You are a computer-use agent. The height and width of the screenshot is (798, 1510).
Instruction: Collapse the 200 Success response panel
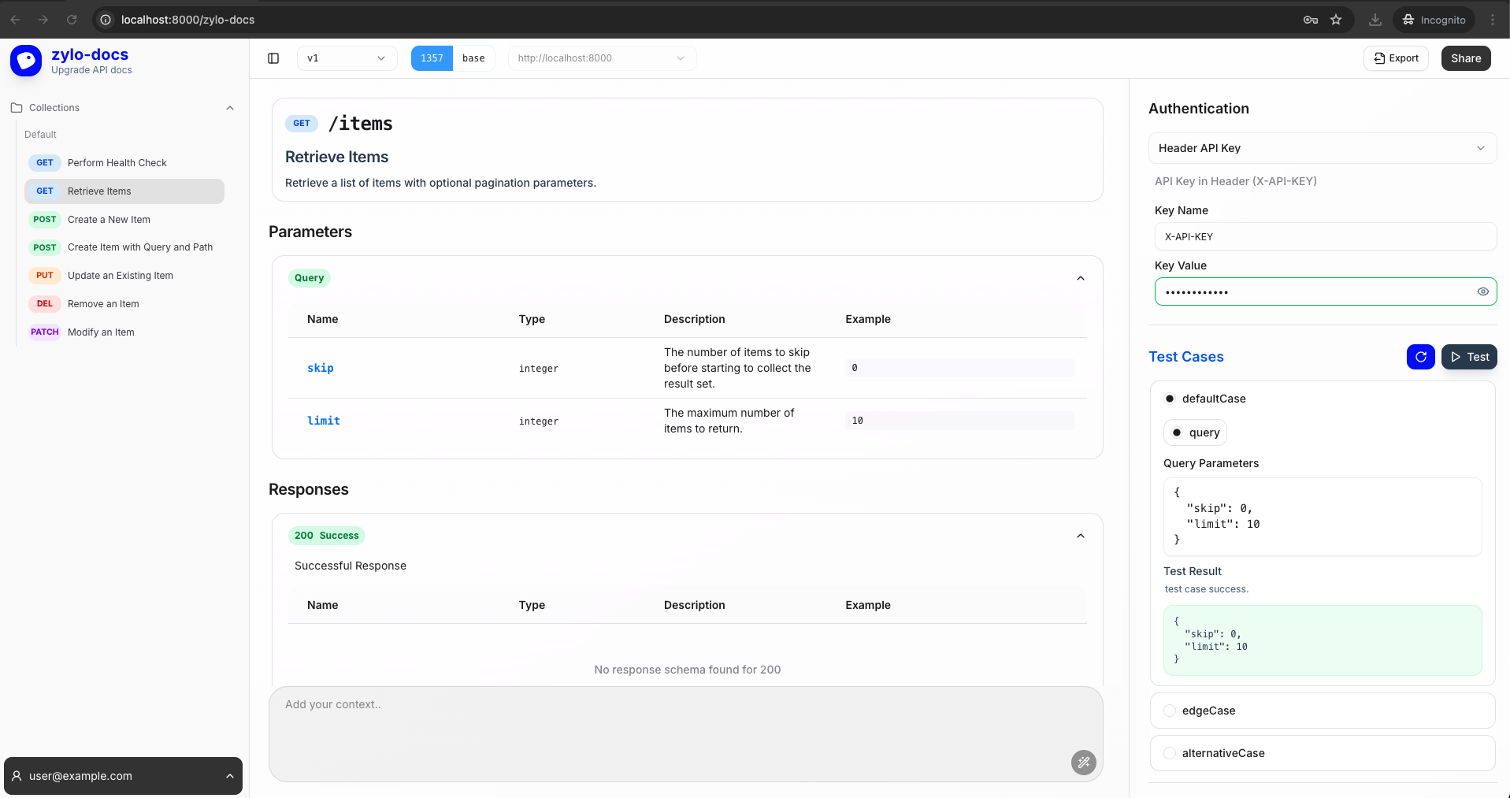[x=1081, y=536]
